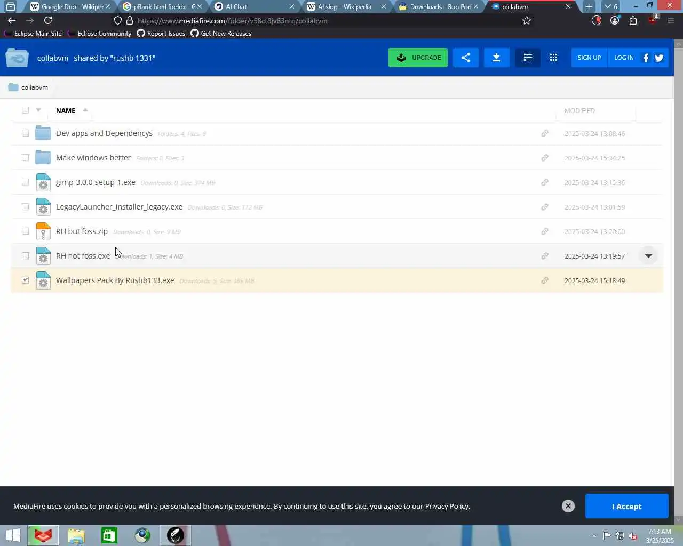Image resolution: width=683 pixels, height=546 pixels.
Task: Open the Windows Start button
Action: pyautogui.click(x=13, y=535)
